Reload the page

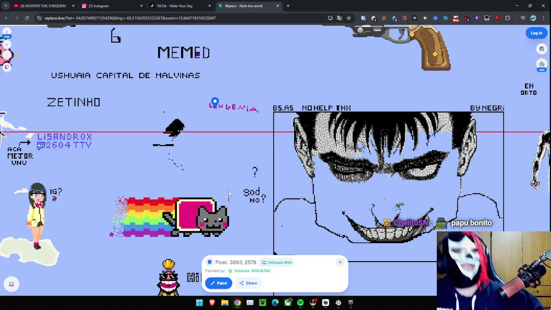pos(27,18)
